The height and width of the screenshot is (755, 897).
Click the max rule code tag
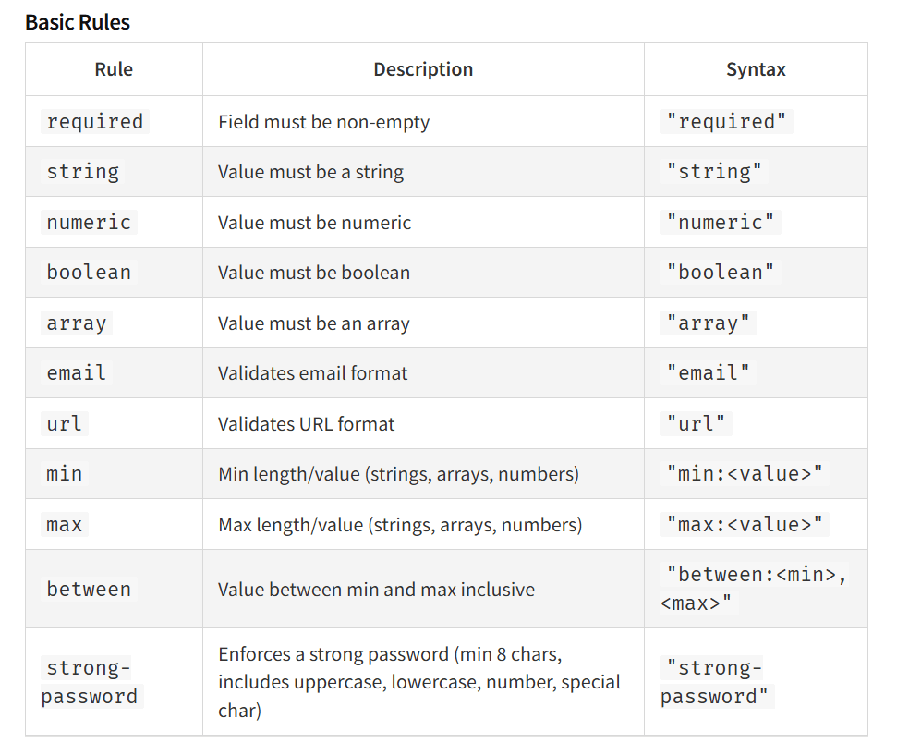[x=64, y=524]
